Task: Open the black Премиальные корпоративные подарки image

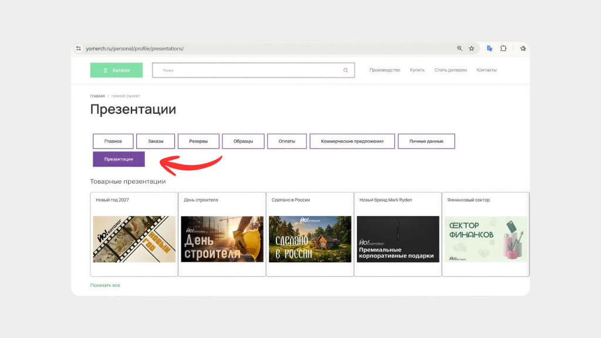Action: tap(398, 239)
